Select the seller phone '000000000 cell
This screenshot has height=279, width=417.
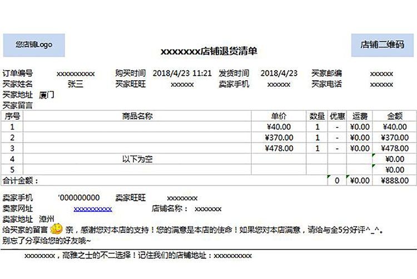(x=78, y=198)
